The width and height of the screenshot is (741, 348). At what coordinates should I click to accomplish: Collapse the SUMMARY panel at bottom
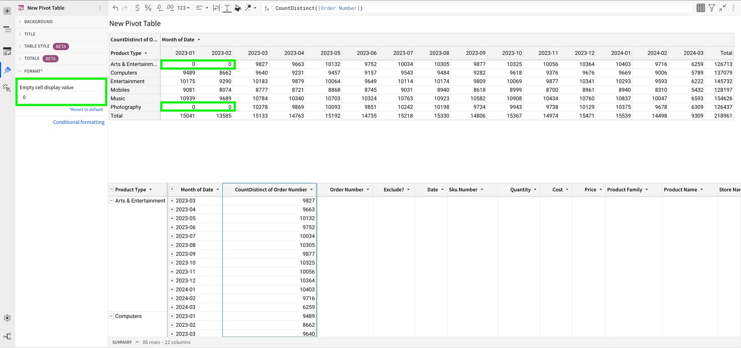tap(137, 342)
